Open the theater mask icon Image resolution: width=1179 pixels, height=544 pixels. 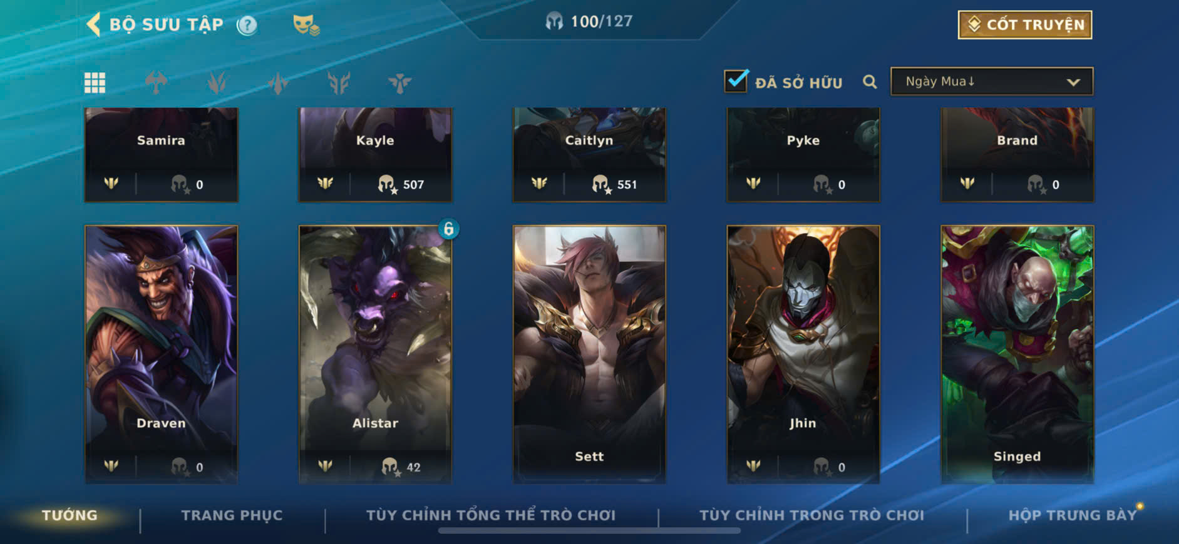pyautogui.click(x=306, y=25)
